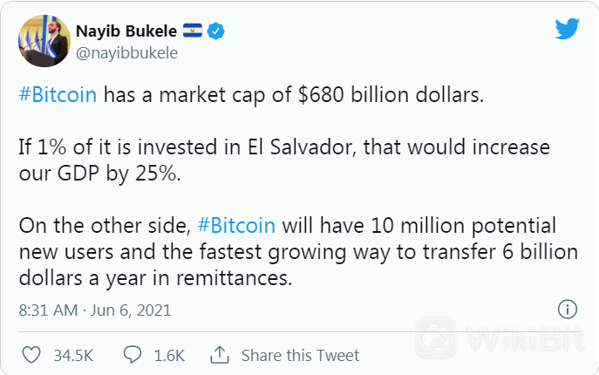Open the tweet info circle icon
599x375 pixels.
(568, 310)
